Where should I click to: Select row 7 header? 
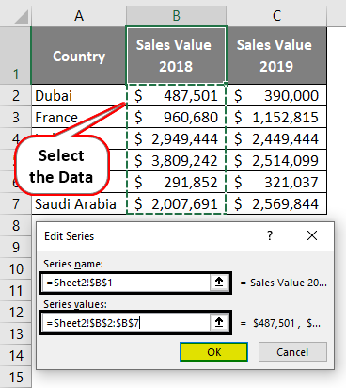pyautogui.click(x=16, y=203)
